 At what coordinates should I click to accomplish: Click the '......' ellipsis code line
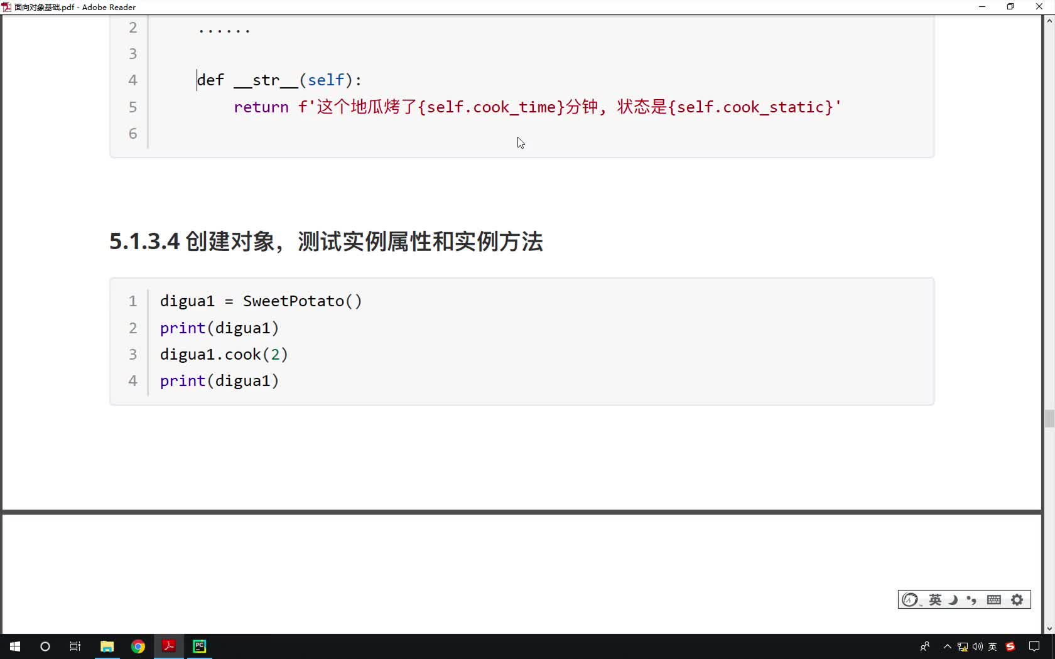click(224, 29)
